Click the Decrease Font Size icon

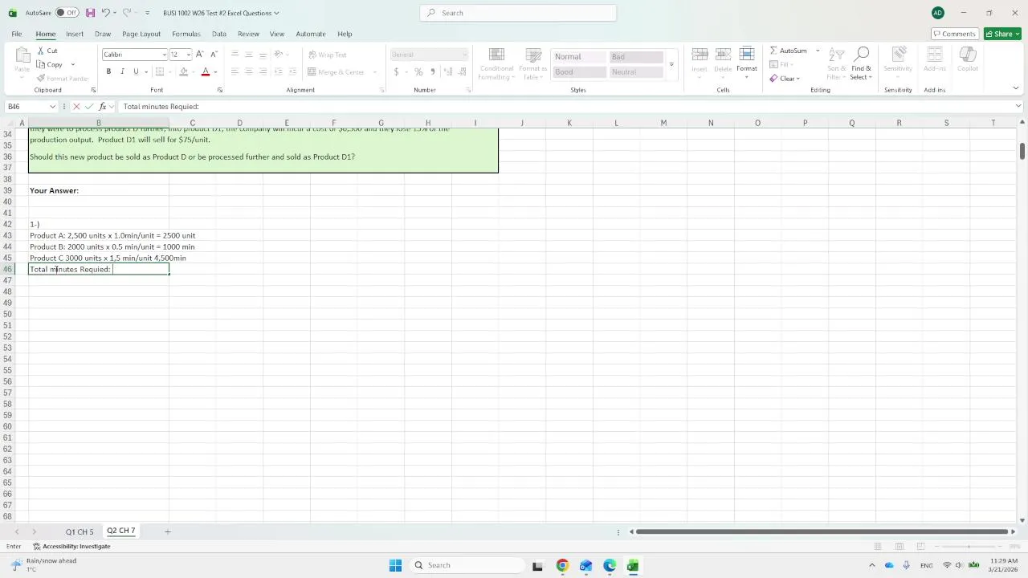coord(214,55)
